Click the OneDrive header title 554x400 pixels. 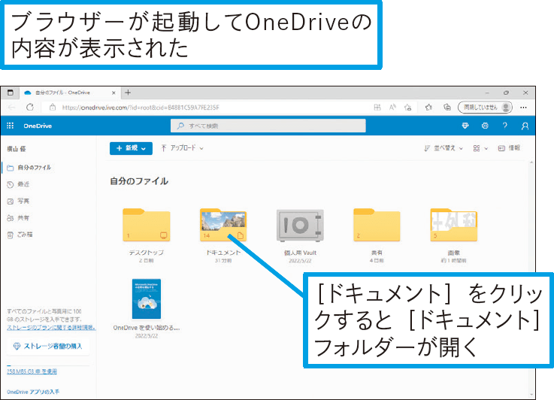pyautogui.click(x=38, y=126)
